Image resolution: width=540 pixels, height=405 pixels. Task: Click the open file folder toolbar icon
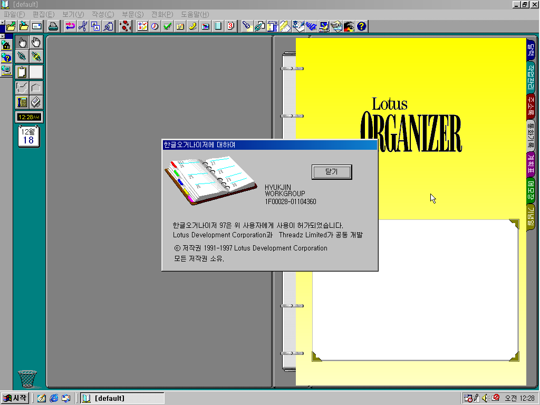11,26
